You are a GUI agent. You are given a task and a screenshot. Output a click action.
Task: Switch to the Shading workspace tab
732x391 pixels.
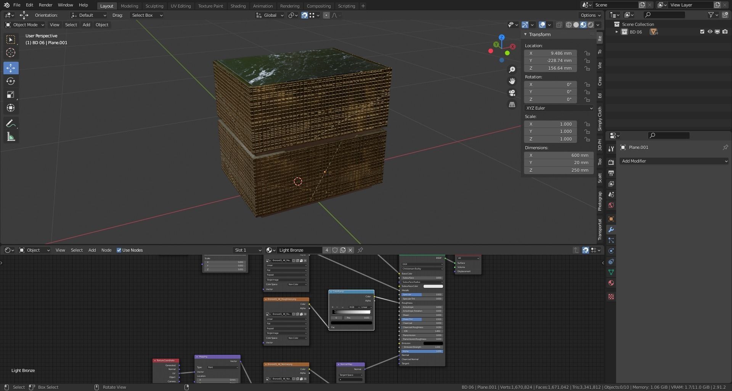pyautogui.click(x=238, y=6)
